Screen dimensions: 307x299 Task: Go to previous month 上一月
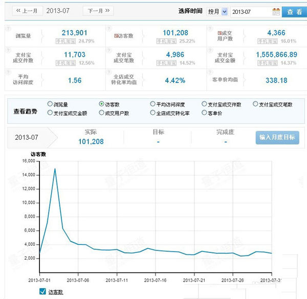pos(27,11)
